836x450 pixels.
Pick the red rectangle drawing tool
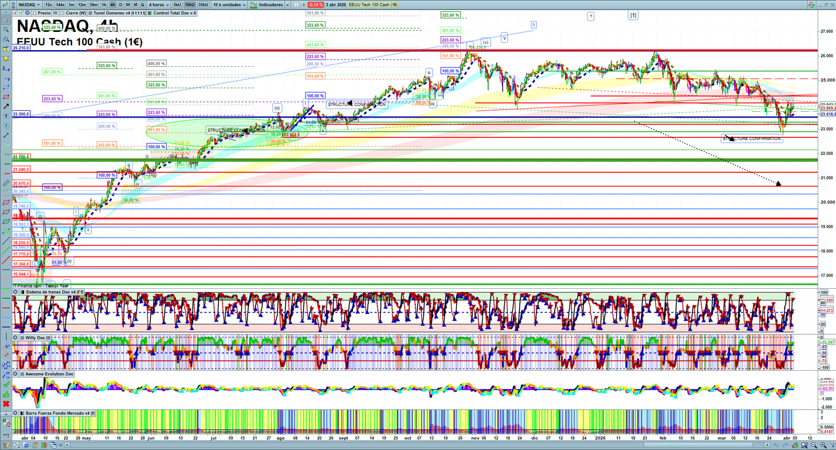[6, 97]
